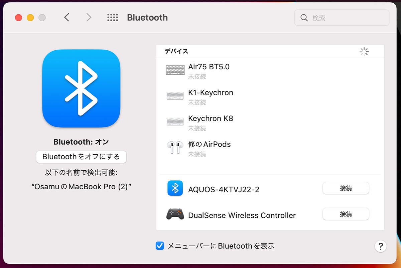Click the AQUOS-4KTVJ22-2 device name
This screenshot has width=401, height=268.
tap(224, 189)
